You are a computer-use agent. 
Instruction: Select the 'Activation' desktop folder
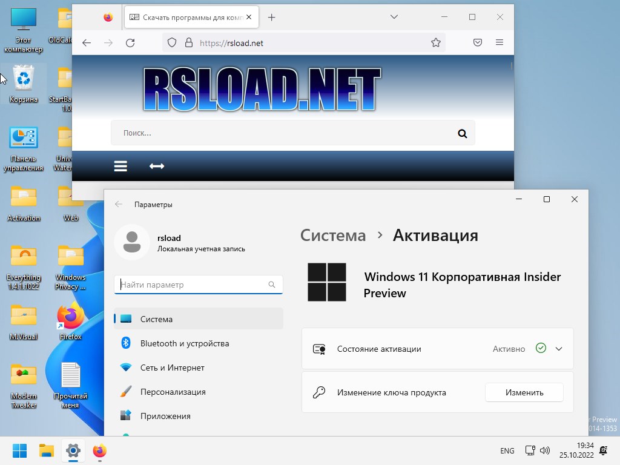pos(24,203)
